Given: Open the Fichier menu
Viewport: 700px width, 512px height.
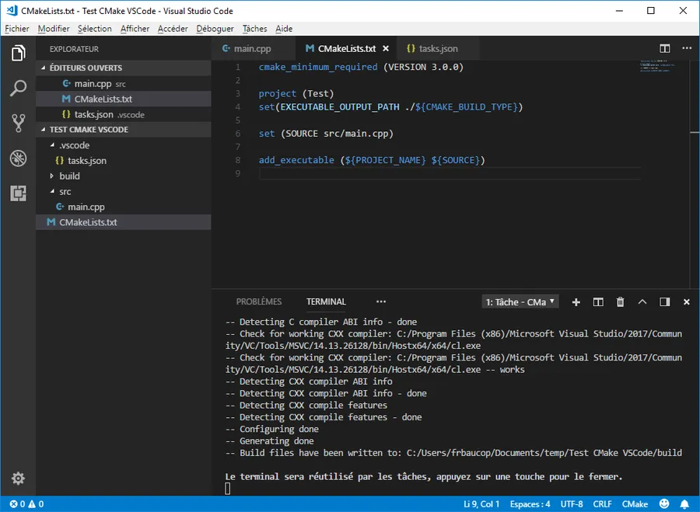Looking at the screenshot, I should click(x=17, y=29).
